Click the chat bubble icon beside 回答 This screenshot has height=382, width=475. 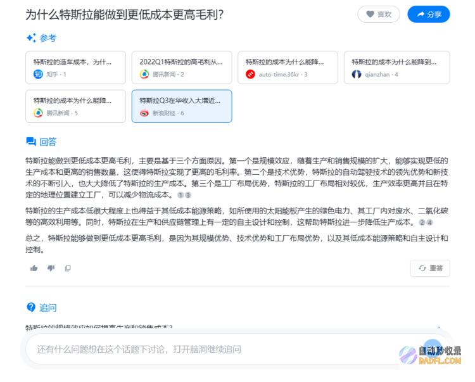tap(31, 141)
